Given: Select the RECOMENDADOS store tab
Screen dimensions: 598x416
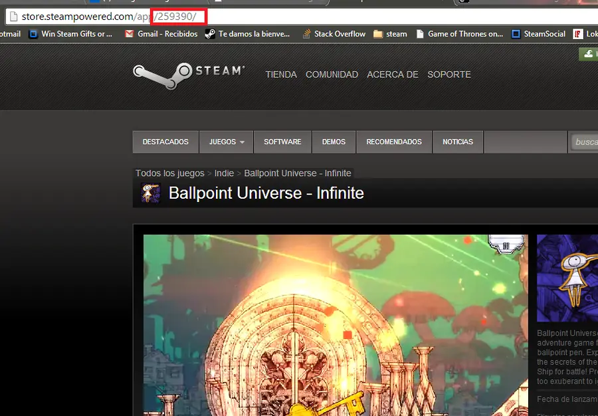Looking at the screenshot, I should pos(394,142).
